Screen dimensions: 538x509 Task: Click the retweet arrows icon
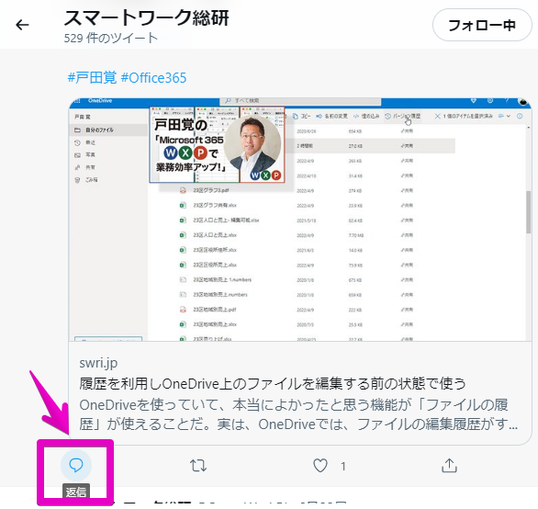point(198,466)
